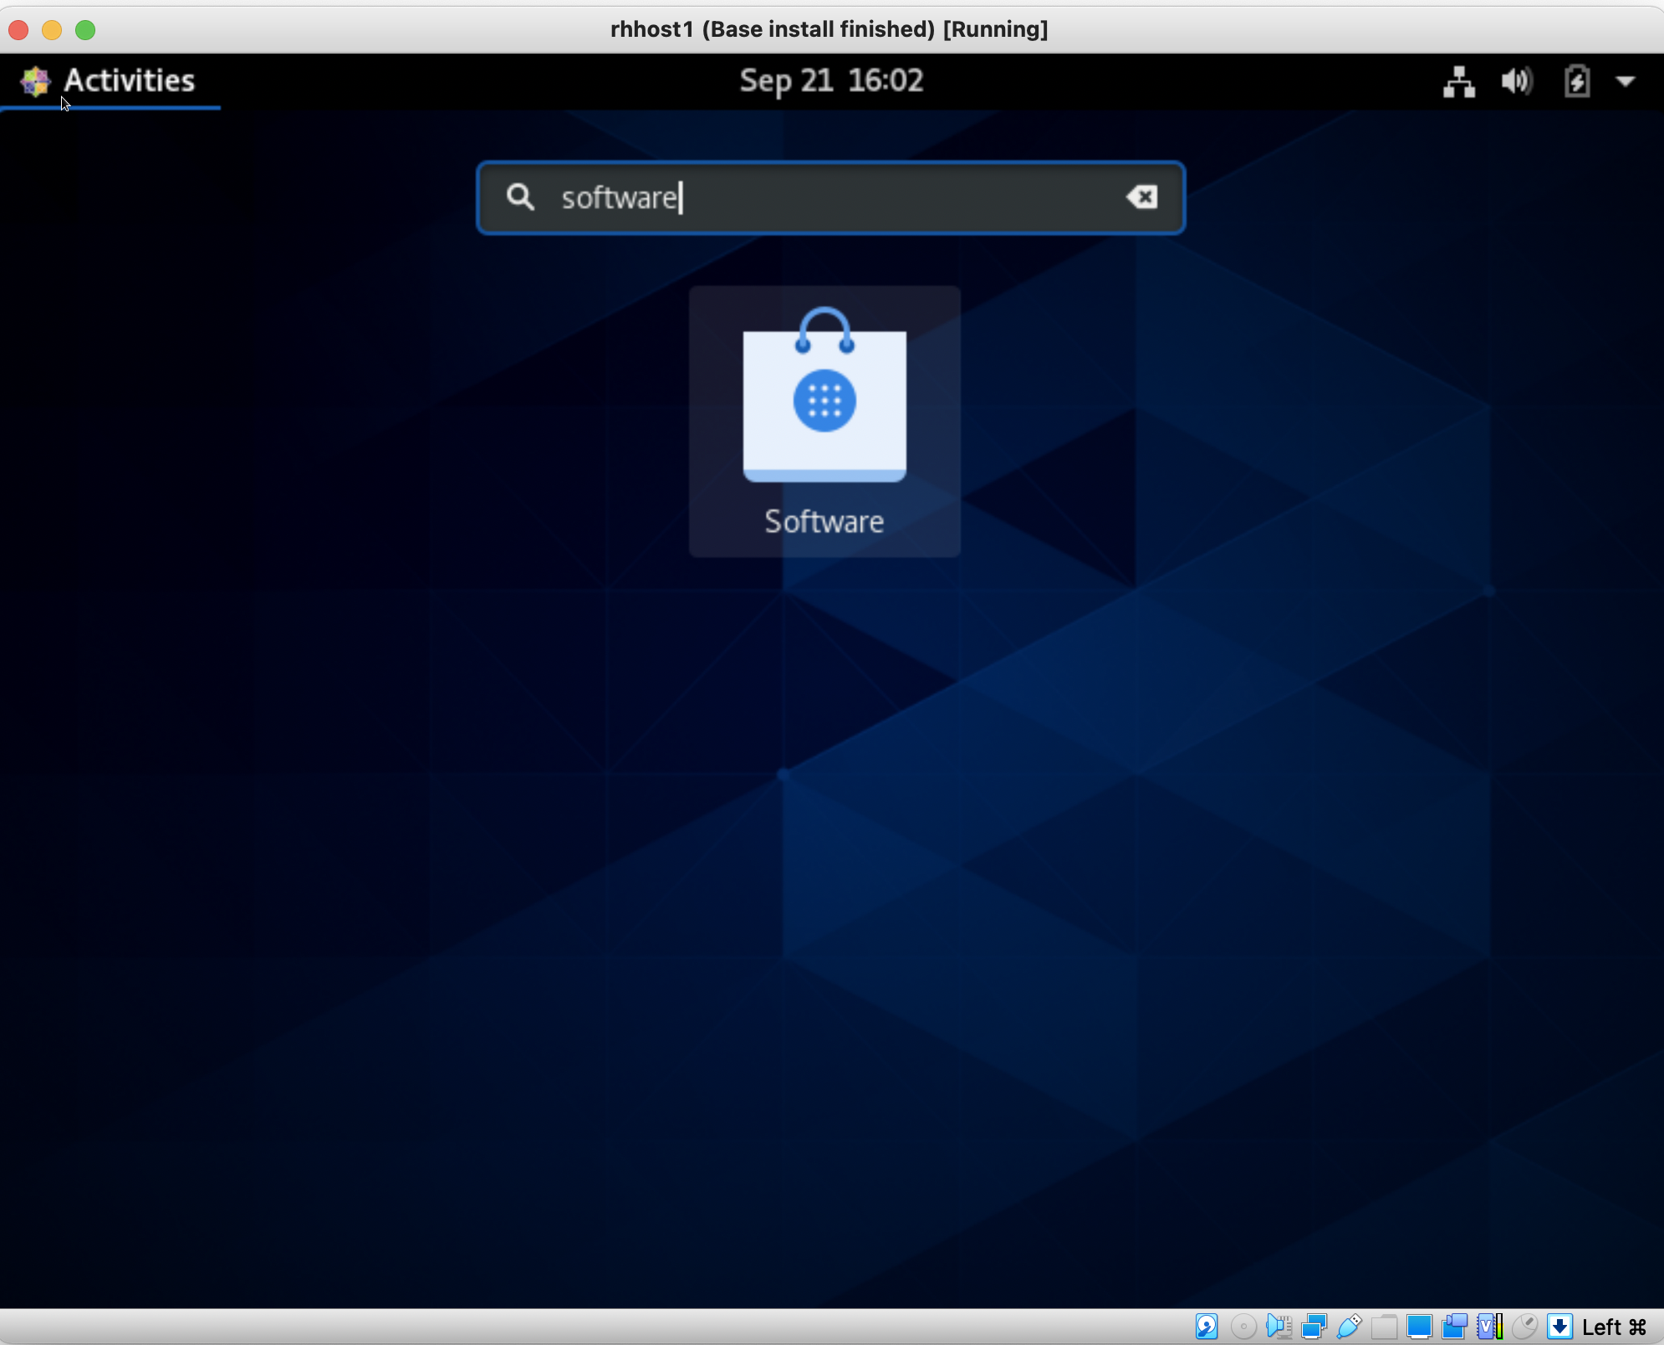Click VirtualBox audio settings icon

1278,1327
